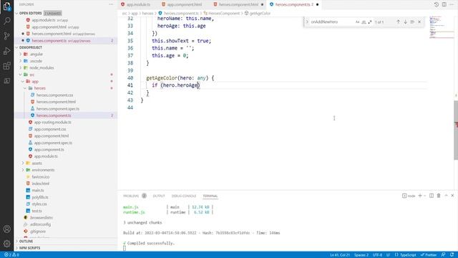Maximize the terminal panel size
This screenshot has width=458, height=258.
coord(446,196)
